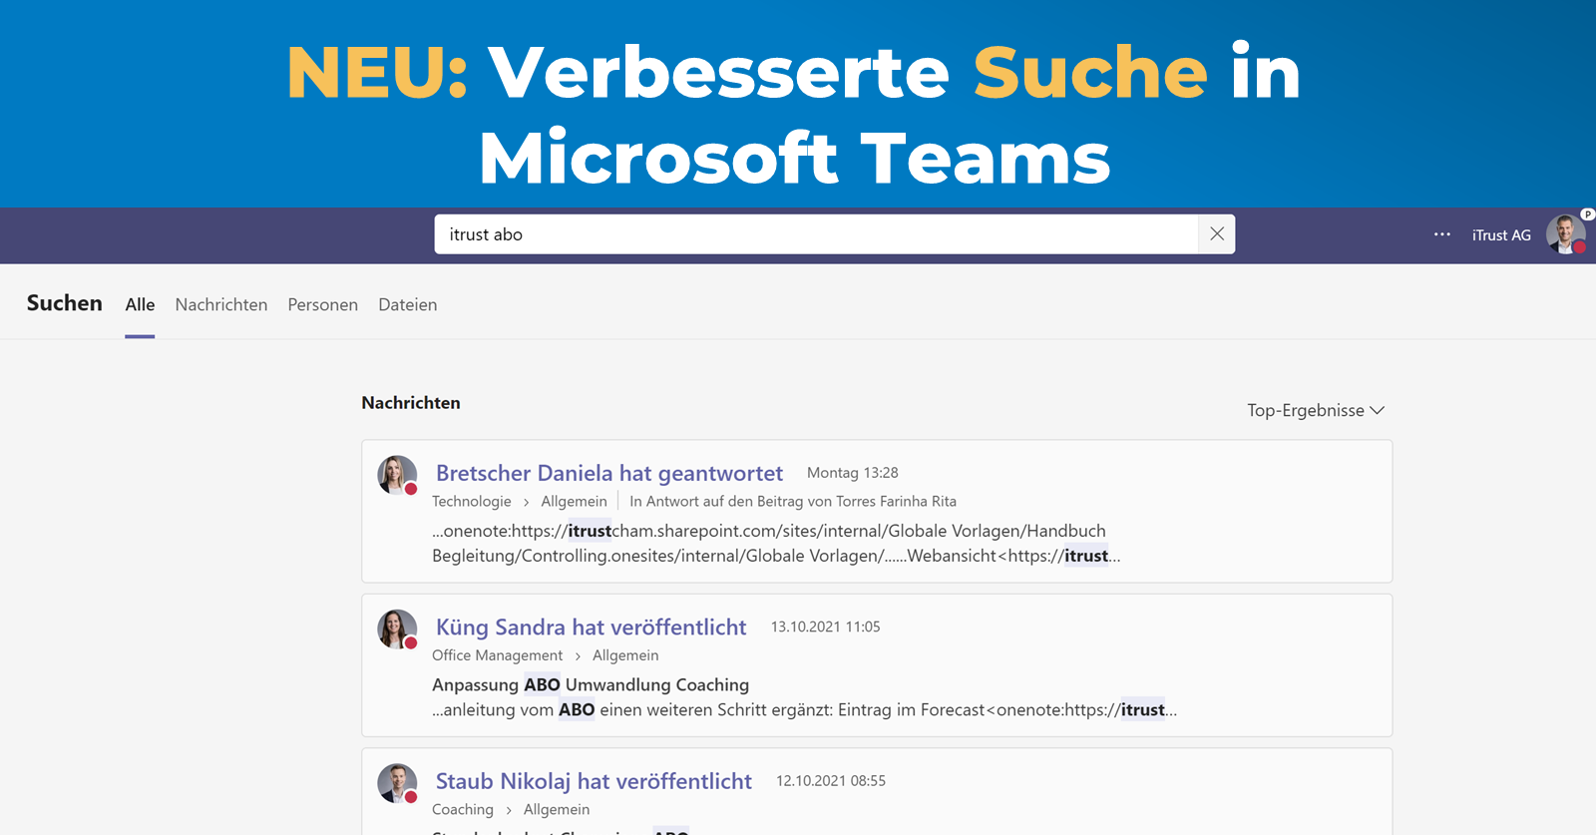Click Allgemein channel in Staub Nikolaj's result
The image size is (1596, 835).
(x=557, y=809)
